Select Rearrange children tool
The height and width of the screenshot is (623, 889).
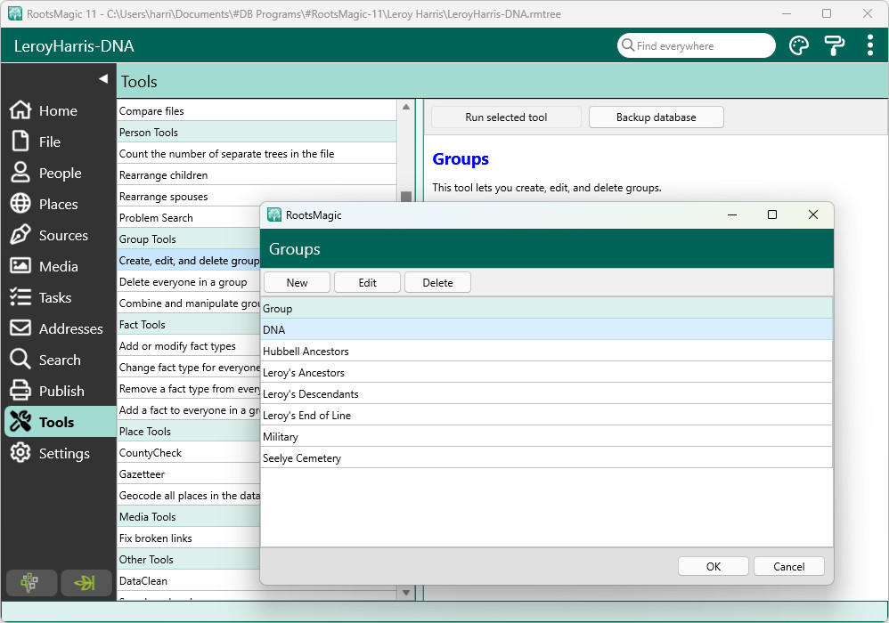[x=257, y=175]
